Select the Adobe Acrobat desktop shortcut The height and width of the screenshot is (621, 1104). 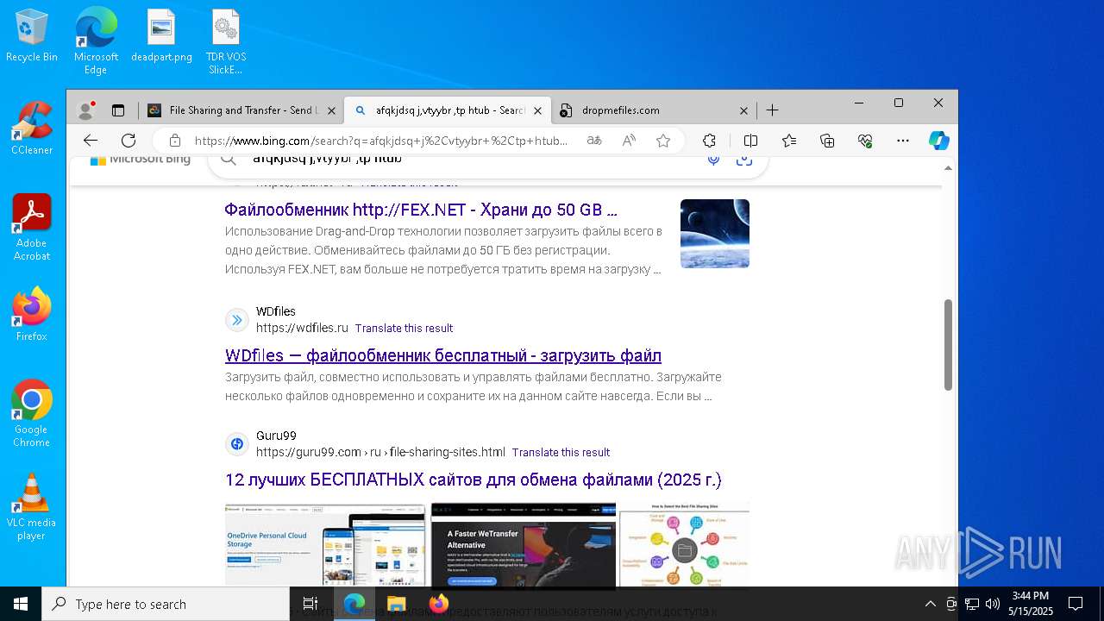pos(32,228)
